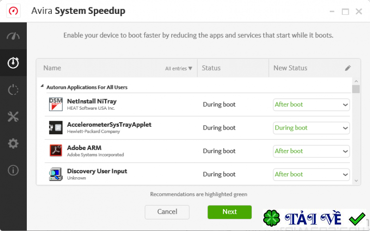Click the Name column header

[52, 68]
